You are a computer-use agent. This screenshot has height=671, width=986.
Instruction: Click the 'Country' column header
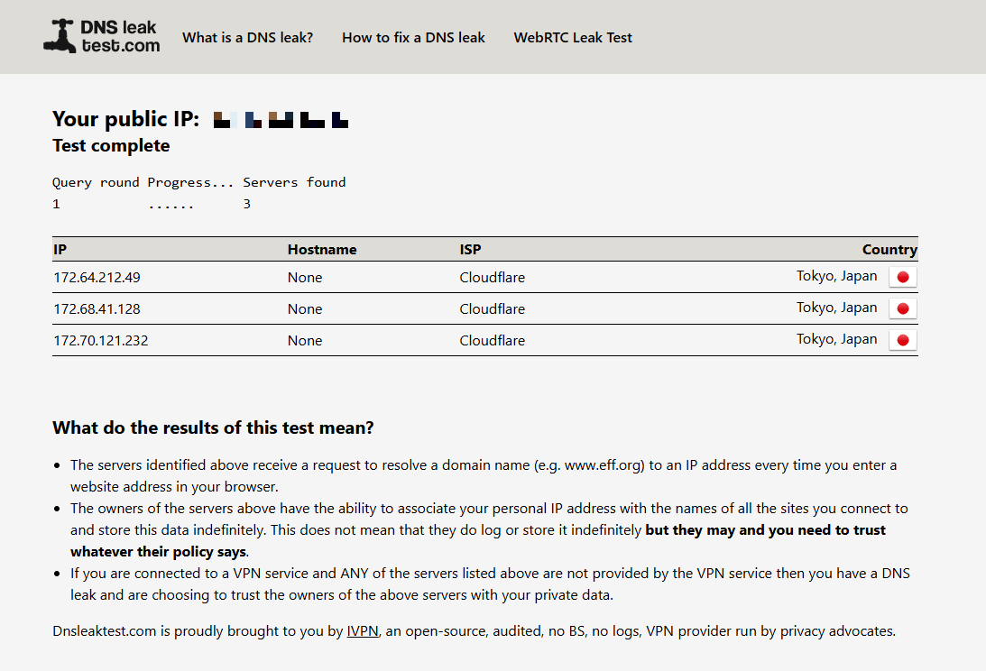(x=889, y=250)
